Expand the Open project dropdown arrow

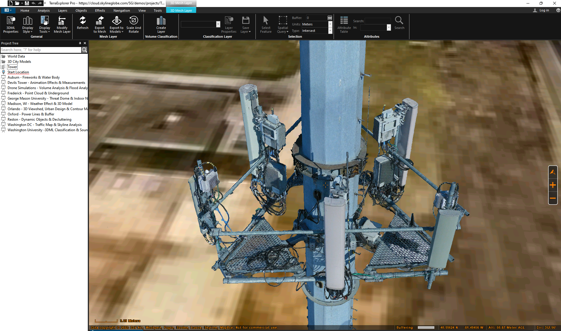pyautogui.click(x=22, y=3)
